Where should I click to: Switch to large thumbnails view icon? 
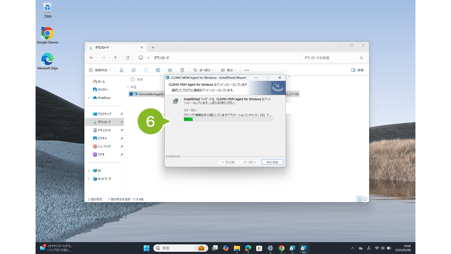pyautogui.click(x=365, y=199)
